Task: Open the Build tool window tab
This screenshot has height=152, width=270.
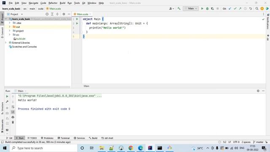Action: pyautogui.click(x=93, y=138)
